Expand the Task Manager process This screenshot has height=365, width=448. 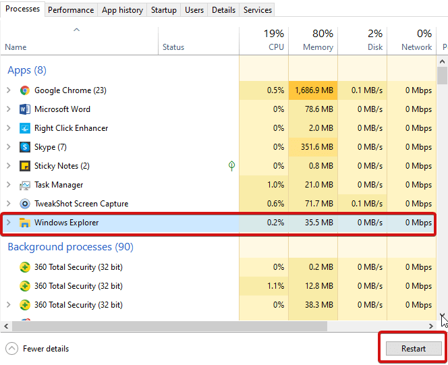9,185
